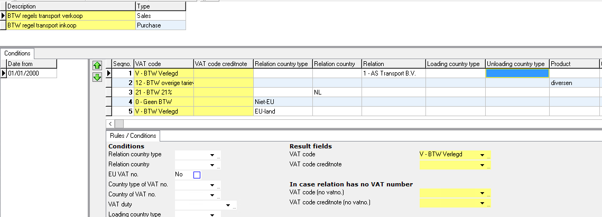Expand the VAT duty dropdown

[x=228, y=205]
